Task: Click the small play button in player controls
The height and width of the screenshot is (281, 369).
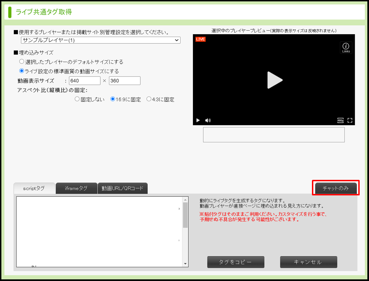Action: [x=198, y=120]
